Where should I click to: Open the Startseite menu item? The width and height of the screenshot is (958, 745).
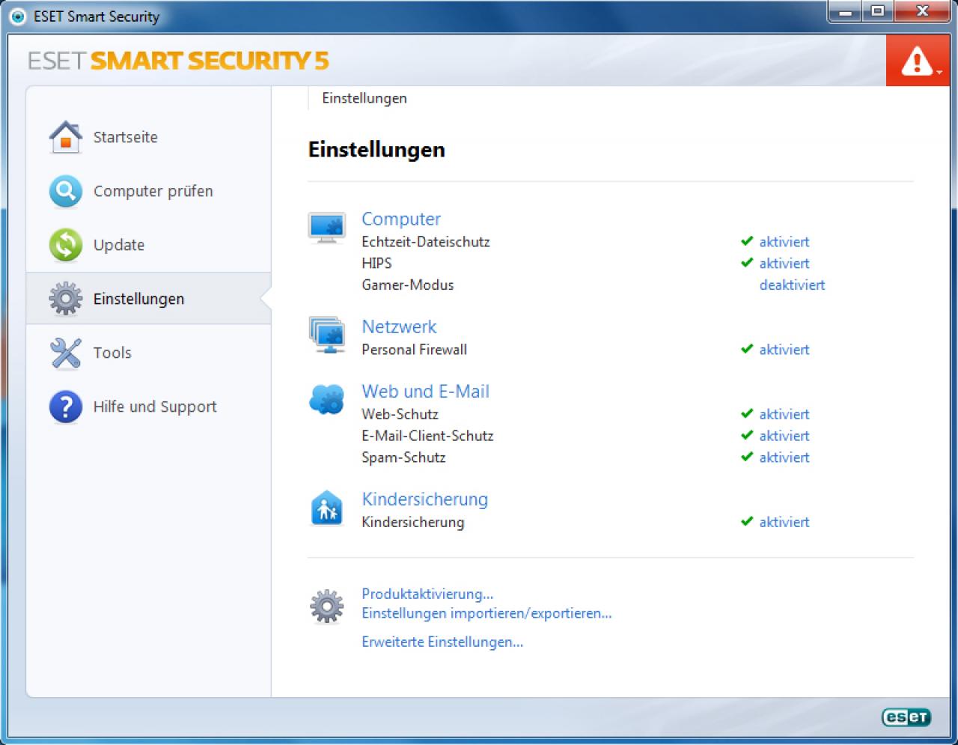[x=126, y=138]
